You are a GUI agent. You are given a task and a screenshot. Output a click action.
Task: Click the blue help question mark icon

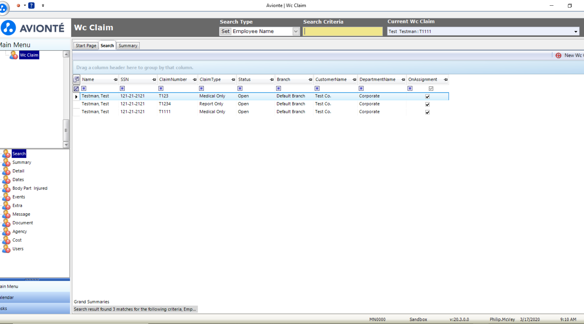pos(31,5)
